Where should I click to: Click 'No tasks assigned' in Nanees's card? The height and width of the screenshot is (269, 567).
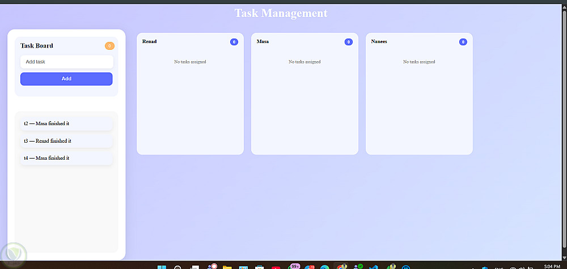point(419,62)
